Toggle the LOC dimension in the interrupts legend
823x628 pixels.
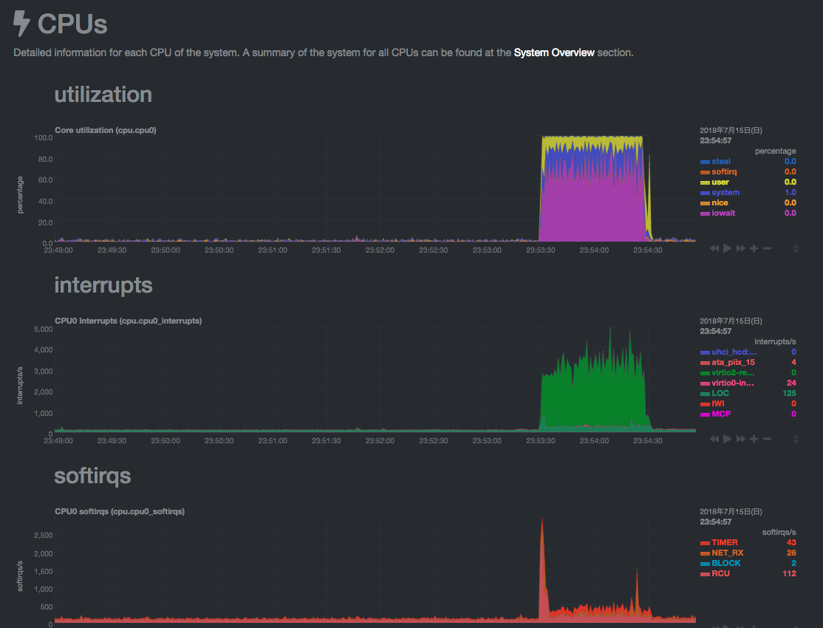pos(720,393)
